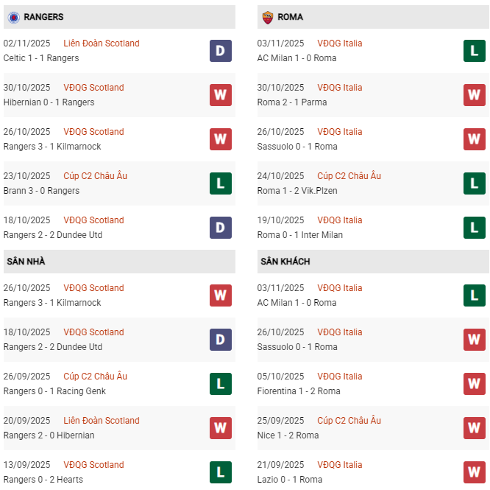This screenshot has height=490, width=490.
Task: Open the Liên Đoàn Scotland link dated 02/11/2025
Action: [102, 43]
